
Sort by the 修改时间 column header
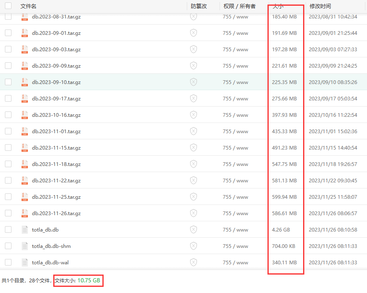tap(320, 6)
